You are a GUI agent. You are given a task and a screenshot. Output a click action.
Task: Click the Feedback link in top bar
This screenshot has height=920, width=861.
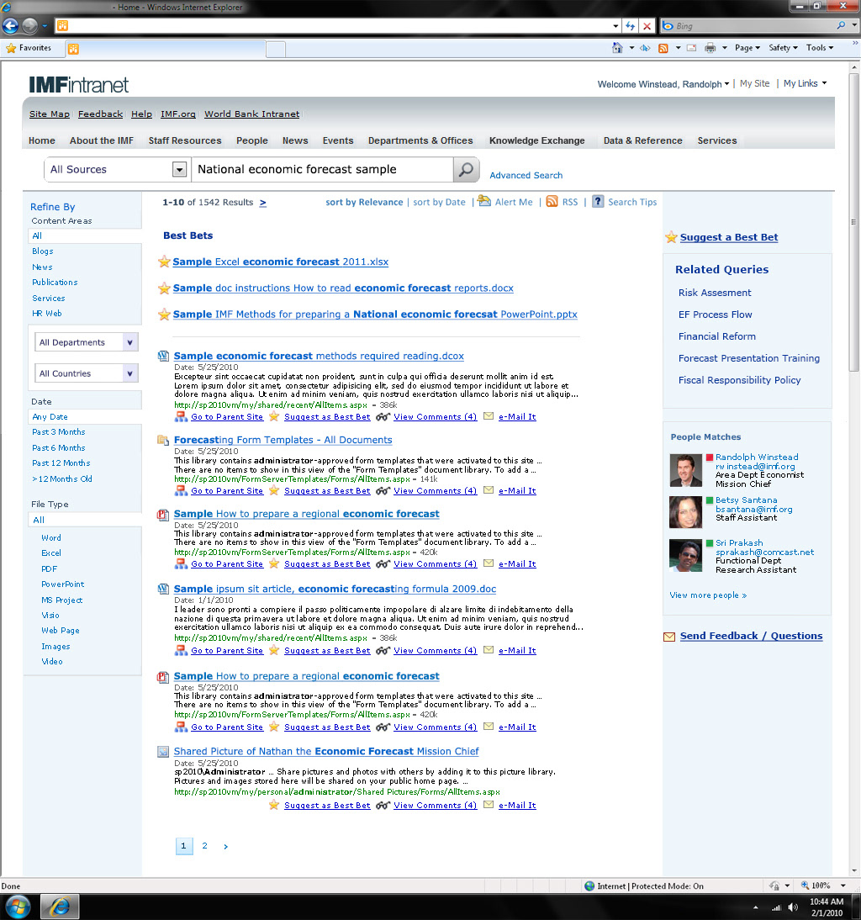pos(100,114)
